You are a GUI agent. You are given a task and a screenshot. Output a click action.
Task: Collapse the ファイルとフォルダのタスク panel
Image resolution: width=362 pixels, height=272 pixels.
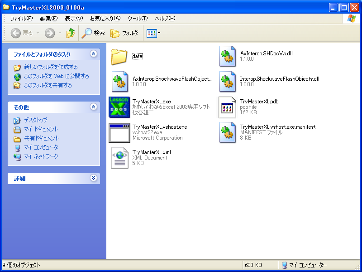(93, 54)
